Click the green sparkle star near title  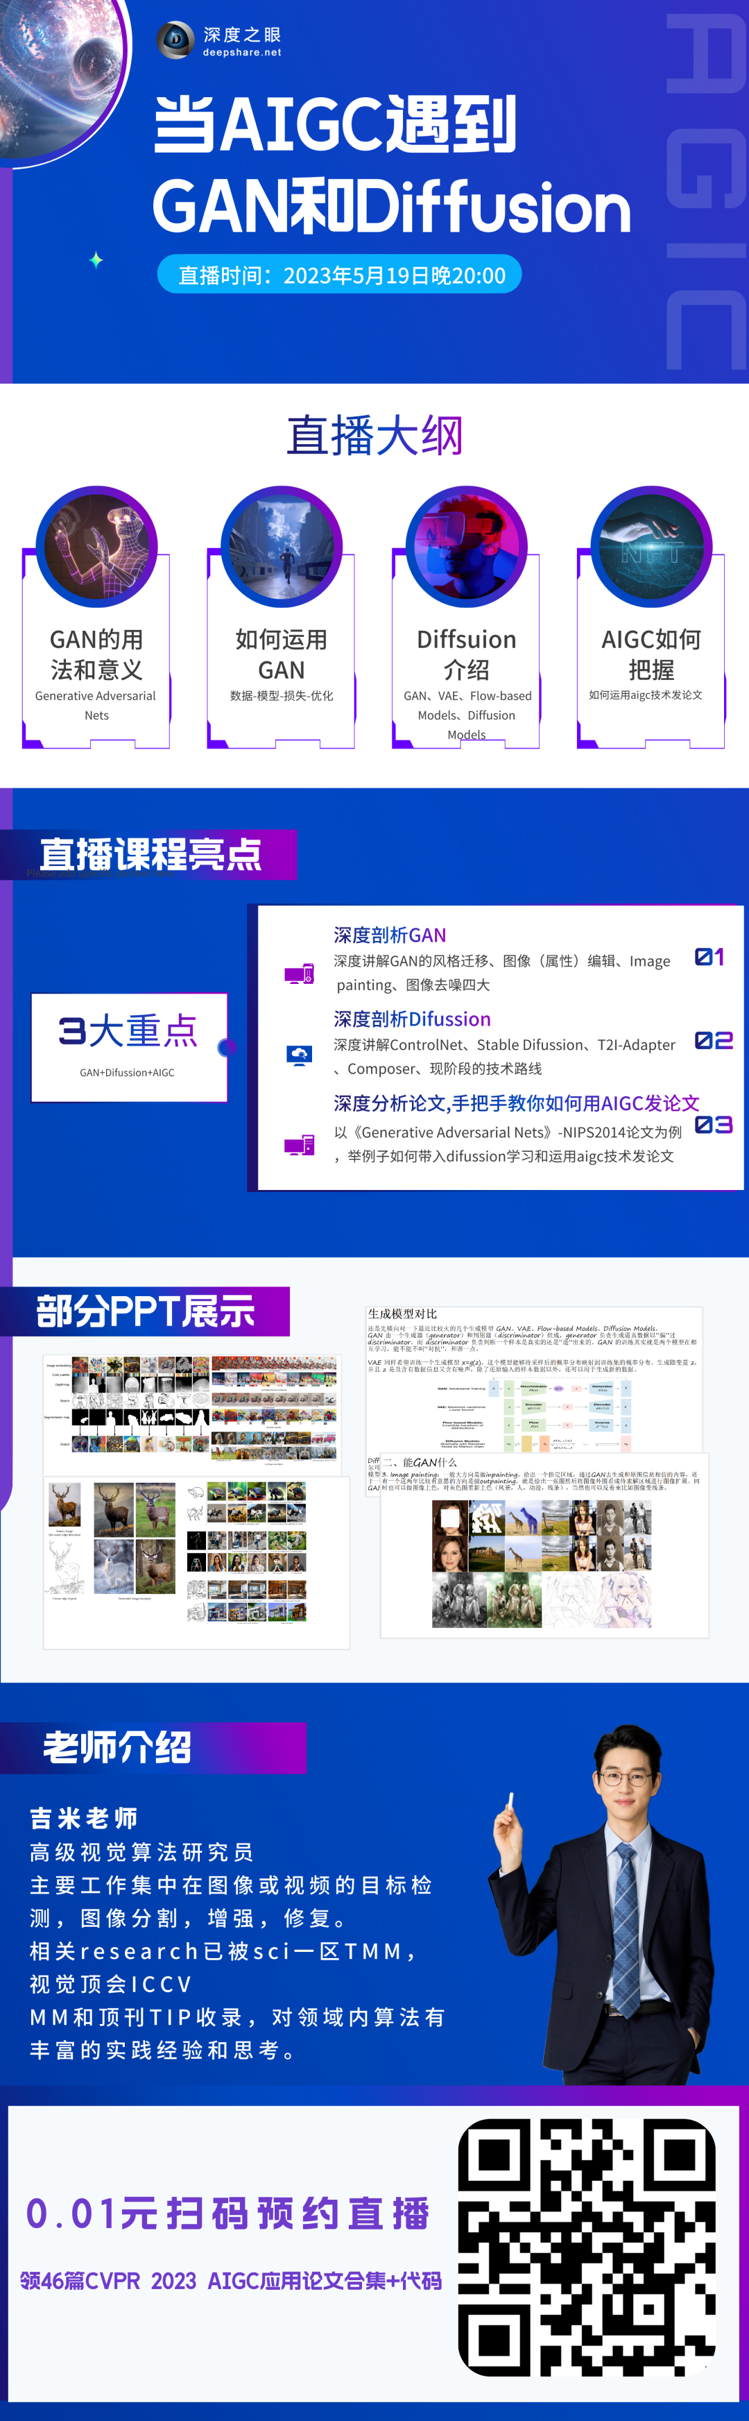(x=96, y=260)
